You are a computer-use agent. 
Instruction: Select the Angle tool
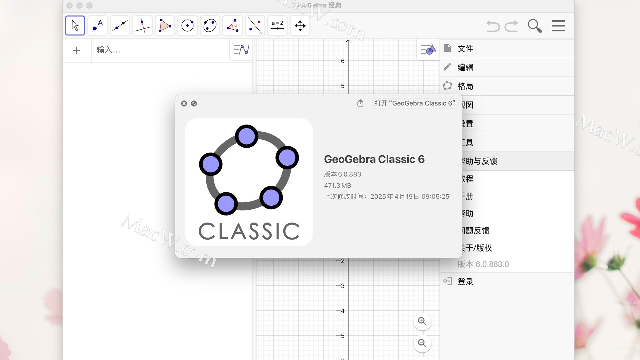232,26
